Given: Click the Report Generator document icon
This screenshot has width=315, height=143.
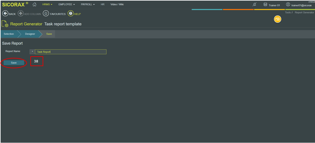Looking at the screenshot, I should click(x=5, y=24).
